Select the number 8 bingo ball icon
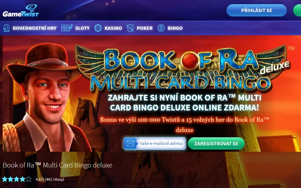Viewport: 301px width, 188px height. tap(161, 28)
